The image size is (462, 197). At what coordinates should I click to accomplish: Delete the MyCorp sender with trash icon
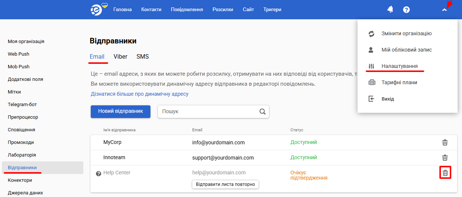[445, 142]
